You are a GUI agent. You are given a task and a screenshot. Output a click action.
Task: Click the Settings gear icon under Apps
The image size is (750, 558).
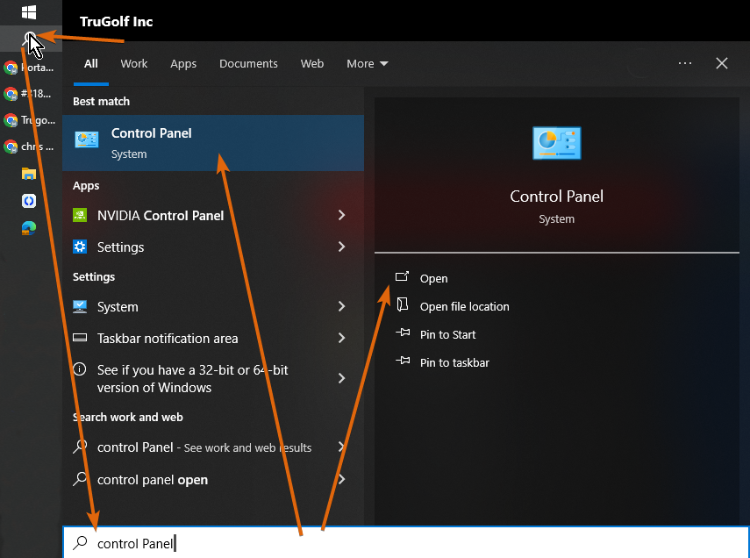(80, 247)
